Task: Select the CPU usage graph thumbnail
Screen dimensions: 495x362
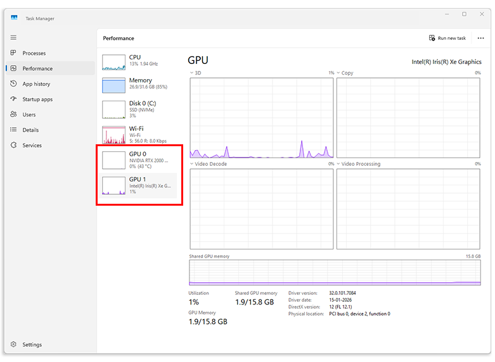Action: point(113,62)
